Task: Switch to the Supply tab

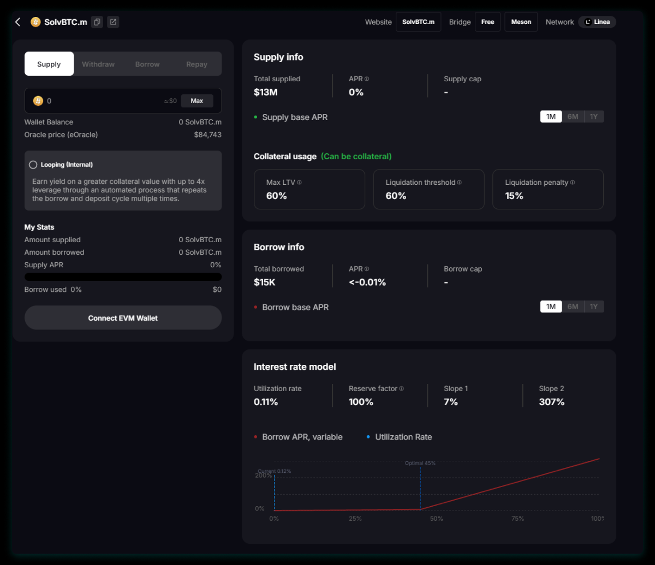Action: pos(49,64)
